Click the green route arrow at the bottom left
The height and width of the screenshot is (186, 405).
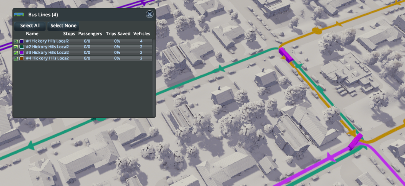coord(31,146)
